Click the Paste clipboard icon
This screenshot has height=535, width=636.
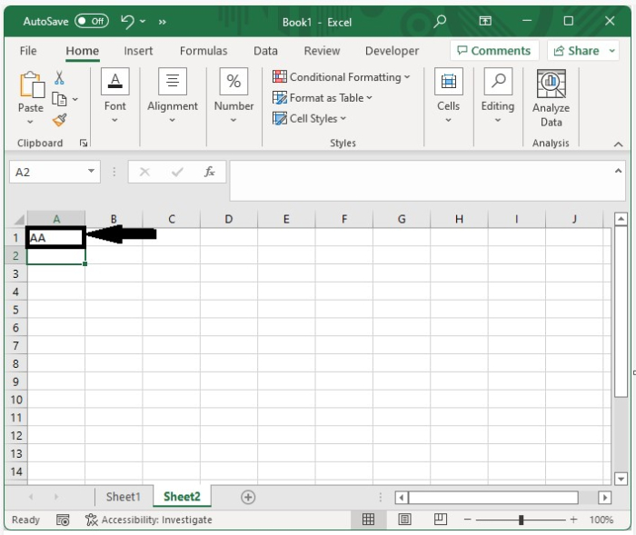32,84
